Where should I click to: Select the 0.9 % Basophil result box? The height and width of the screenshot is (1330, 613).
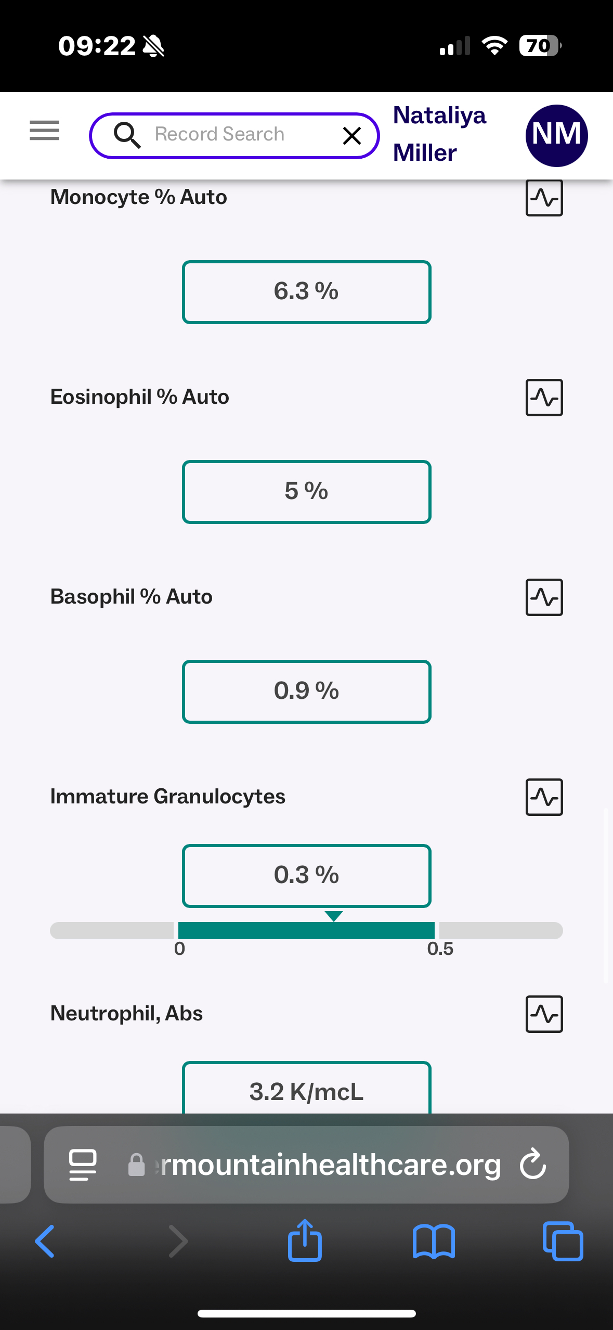[306, 692]
